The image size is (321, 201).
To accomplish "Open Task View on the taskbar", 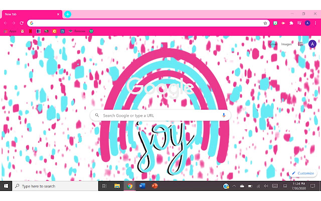I will coord(104,186).
